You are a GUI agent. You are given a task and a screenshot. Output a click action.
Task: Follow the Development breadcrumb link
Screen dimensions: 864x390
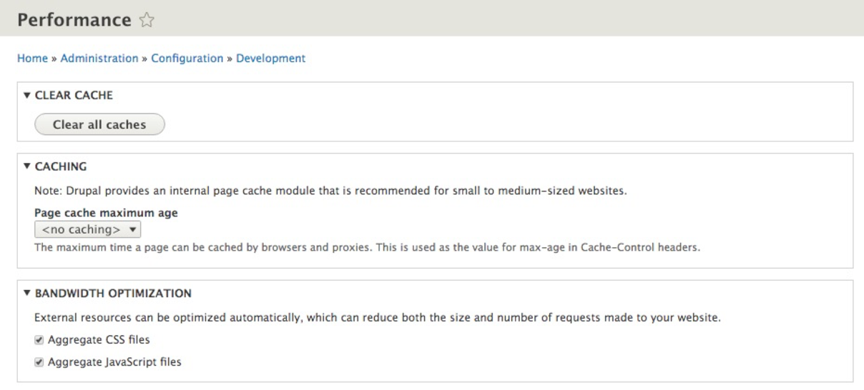(x=270, y=59)
